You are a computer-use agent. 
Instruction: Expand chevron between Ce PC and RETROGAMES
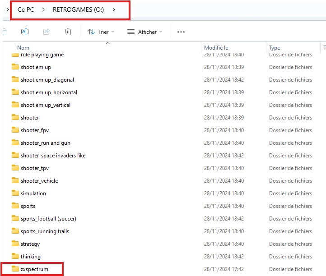[x=43, y=9]
